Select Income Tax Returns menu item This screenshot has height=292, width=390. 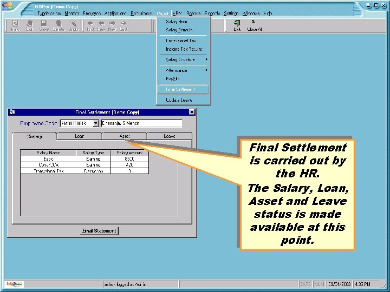(184, 49)
